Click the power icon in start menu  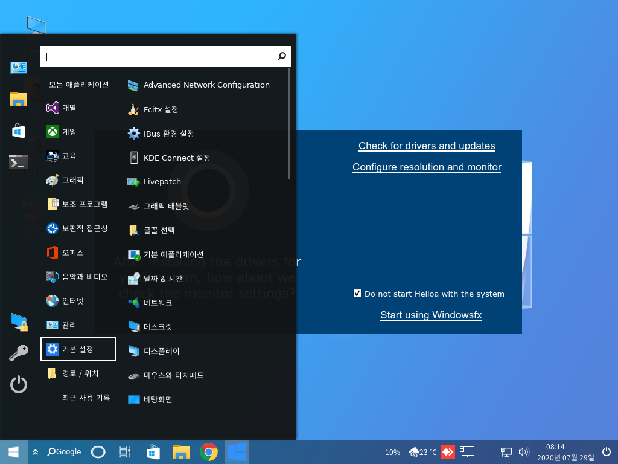19,384
